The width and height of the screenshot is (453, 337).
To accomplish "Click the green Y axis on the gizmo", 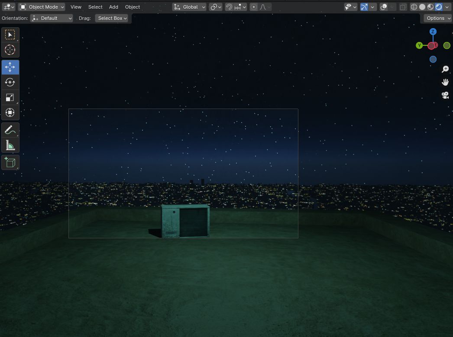I will click(419, 45).
